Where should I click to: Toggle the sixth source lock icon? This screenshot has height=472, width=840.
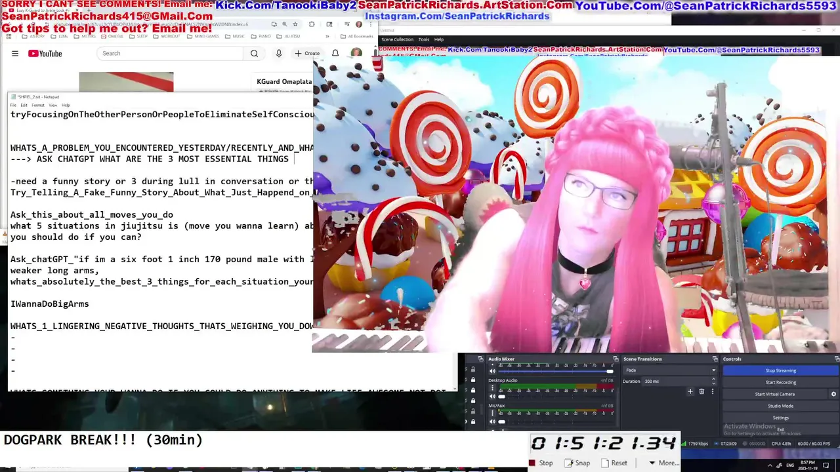[x=473, y=422]
